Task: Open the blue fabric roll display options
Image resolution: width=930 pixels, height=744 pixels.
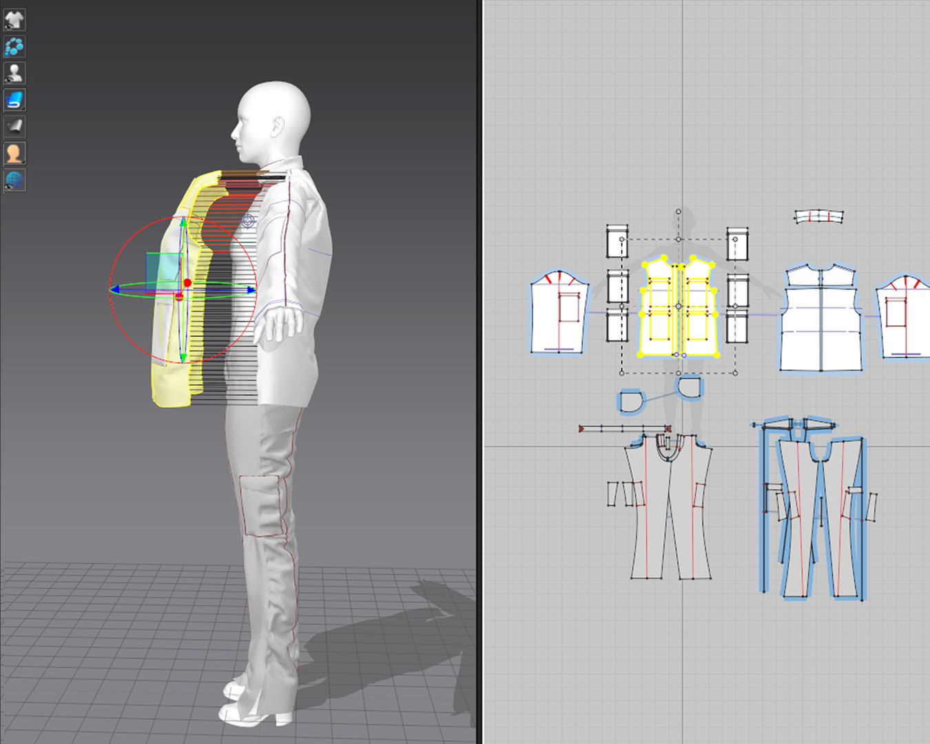Action: (x=14, y=100)
